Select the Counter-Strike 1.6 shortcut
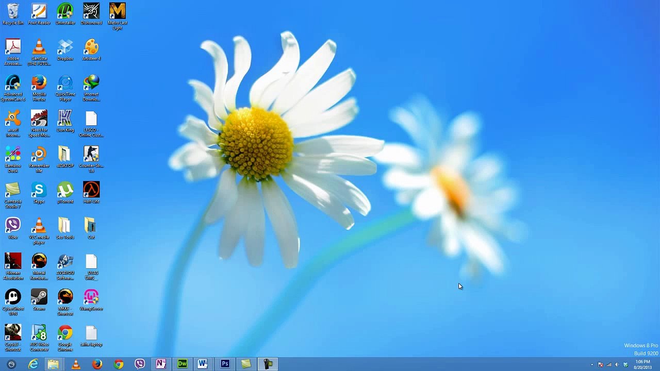 91,160
